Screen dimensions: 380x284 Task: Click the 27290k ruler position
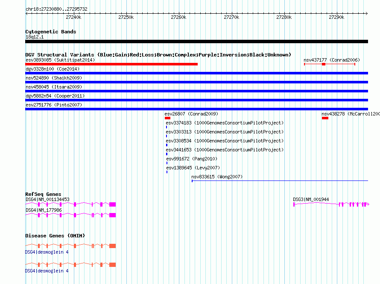(x=336, y=17)
